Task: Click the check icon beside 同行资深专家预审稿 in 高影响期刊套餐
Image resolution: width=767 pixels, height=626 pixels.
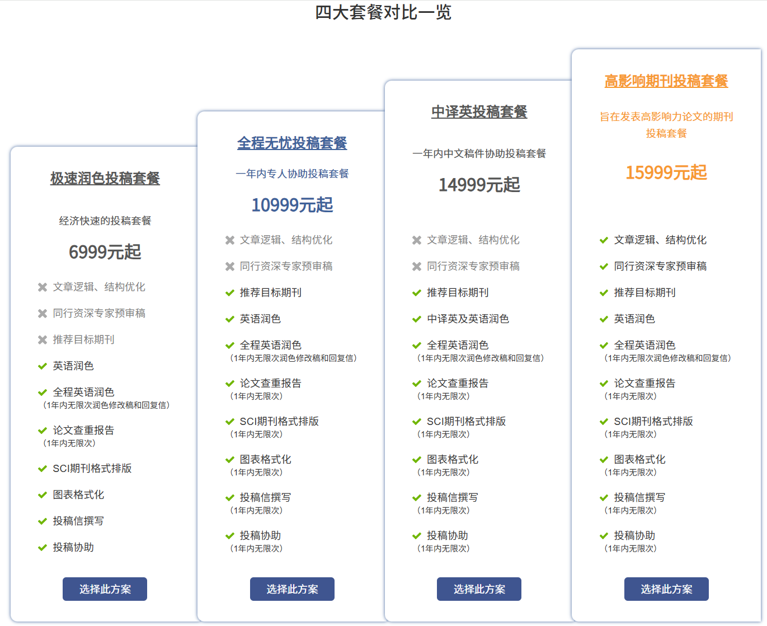Action: point(604,266)
